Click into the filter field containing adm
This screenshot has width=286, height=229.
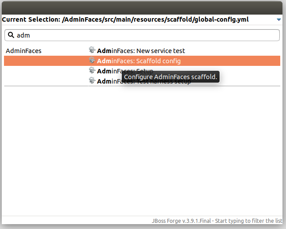click(x=142, y=35)
